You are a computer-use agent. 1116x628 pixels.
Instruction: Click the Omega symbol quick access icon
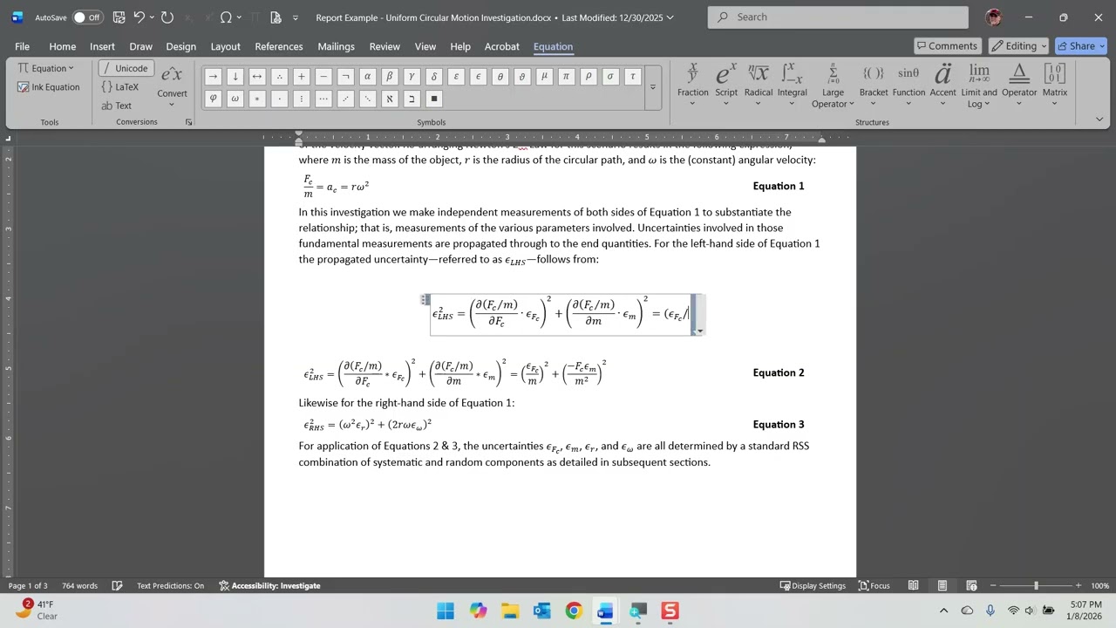click(226, 17)
